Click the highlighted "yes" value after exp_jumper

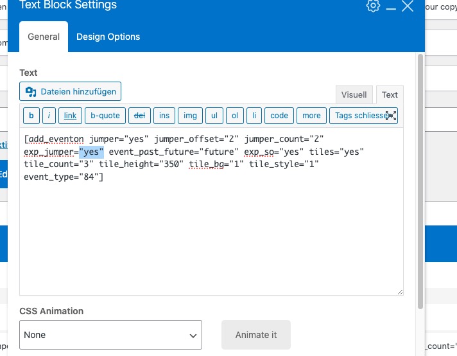pos(91,152)
